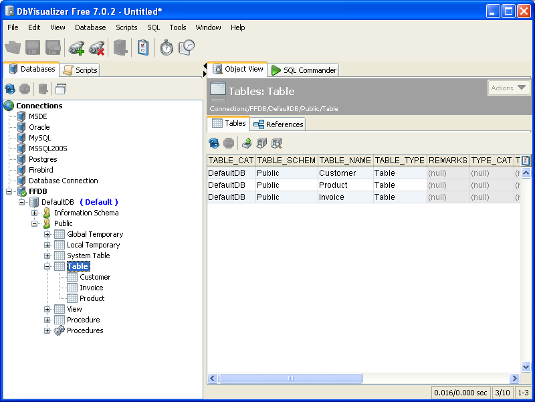Viewport: 535px width, 402px height.
Task: Expand the Global Temporary node
Action: [x=47, y=234]
